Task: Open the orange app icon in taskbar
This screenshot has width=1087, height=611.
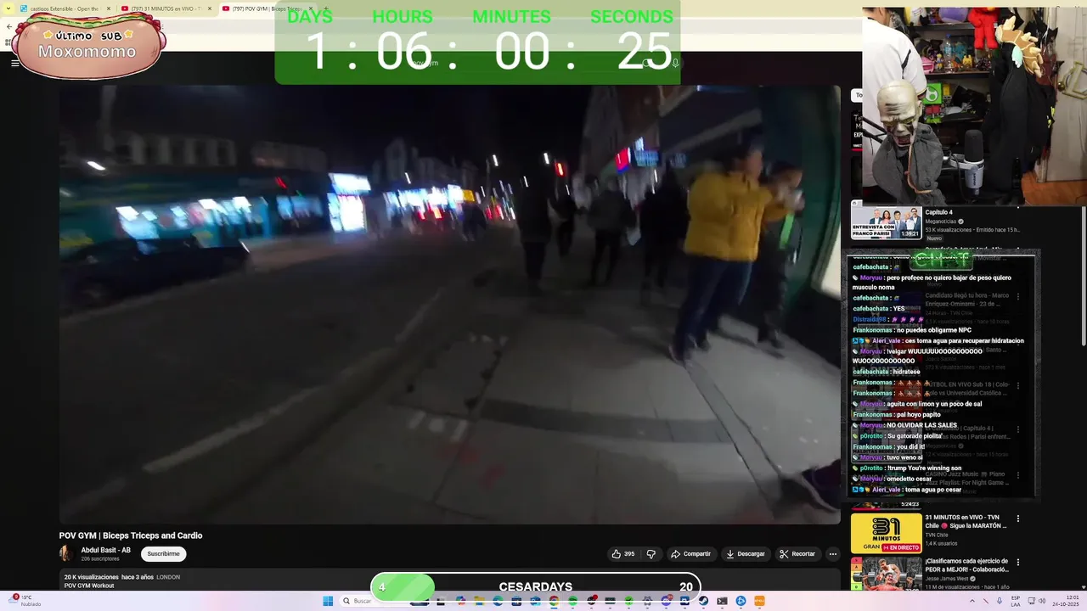Action: click(759, 601)
